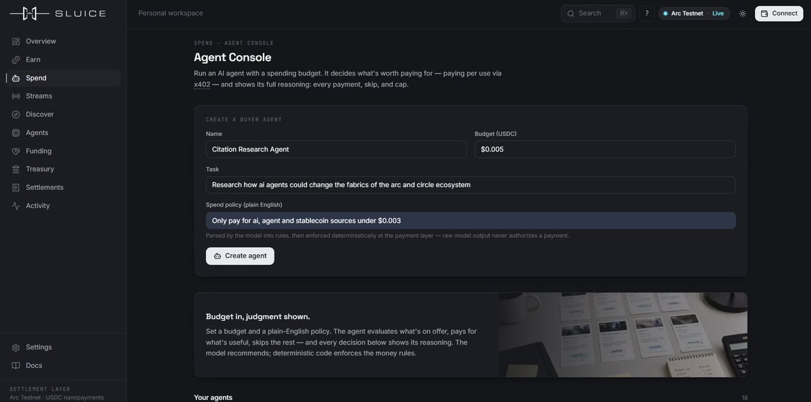The image size is (811, 402).
Task: Click the Overview grid icon
Action: point(16,41)
